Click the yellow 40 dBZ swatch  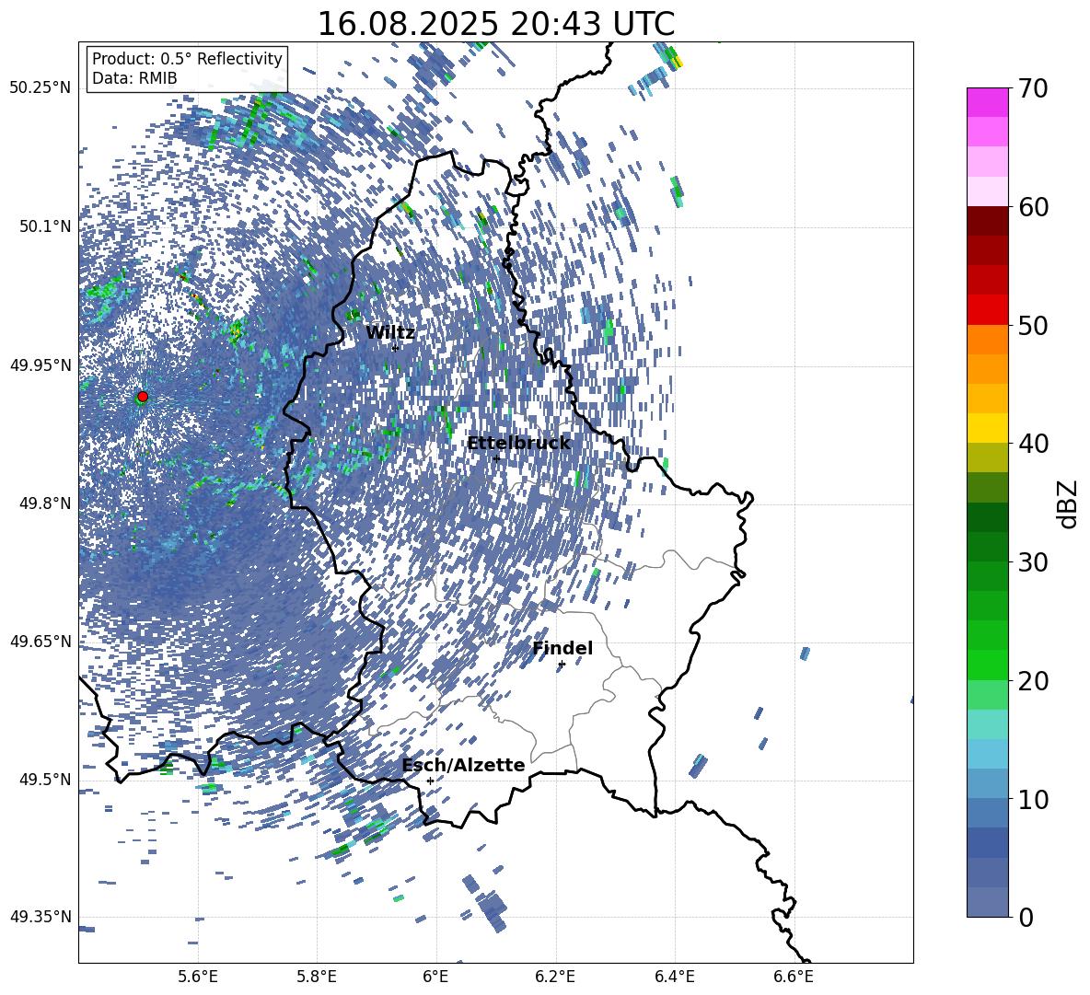[987, 427]
